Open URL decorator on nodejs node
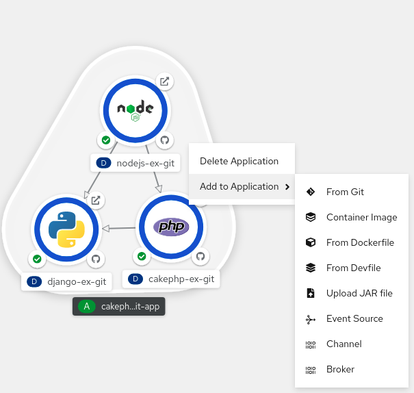This screenshot has width=414, height=393. coord(164,81)
